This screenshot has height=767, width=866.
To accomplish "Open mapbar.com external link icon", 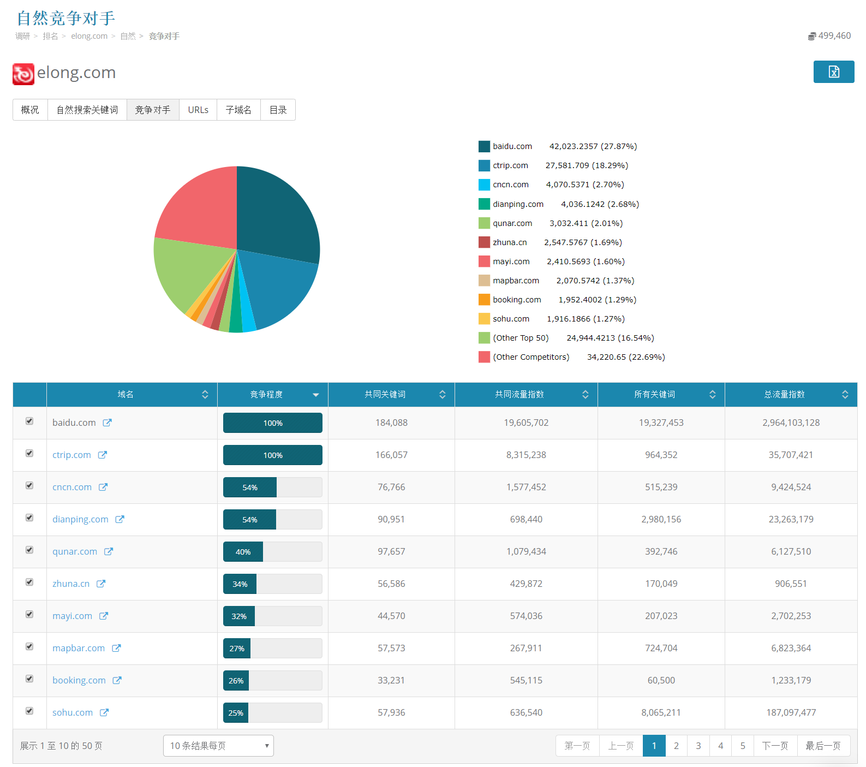I will click(116, 648).
